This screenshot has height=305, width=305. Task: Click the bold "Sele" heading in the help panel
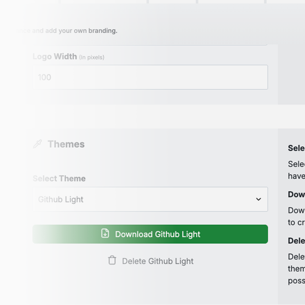click(296, 148)
